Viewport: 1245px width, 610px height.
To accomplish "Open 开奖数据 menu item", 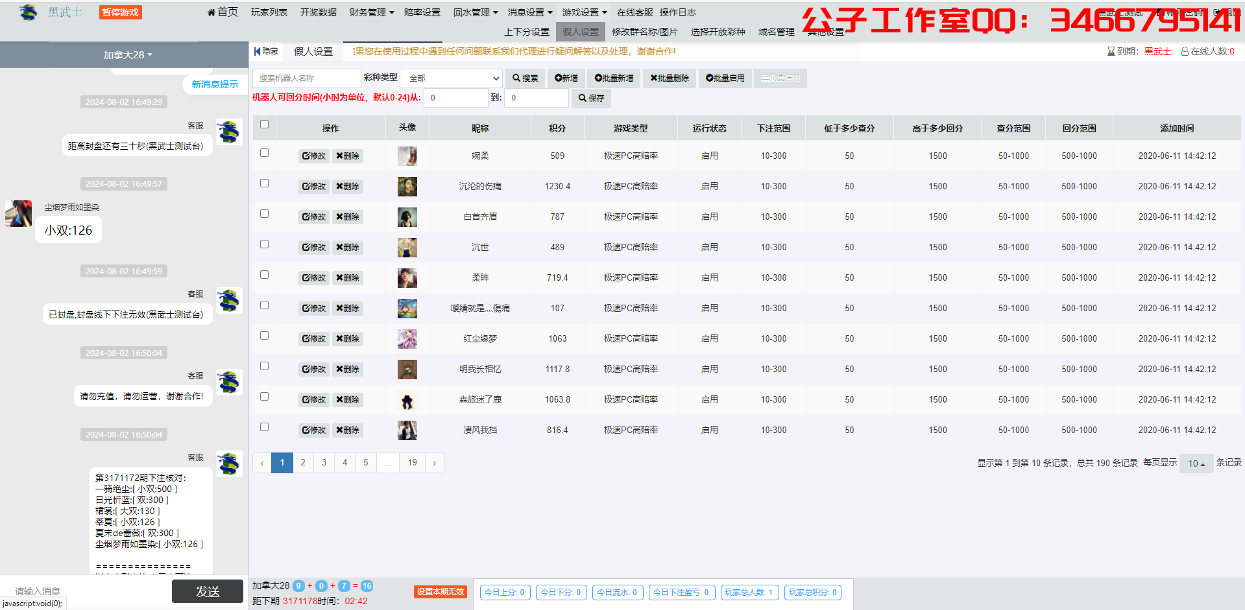I will 319,12.
